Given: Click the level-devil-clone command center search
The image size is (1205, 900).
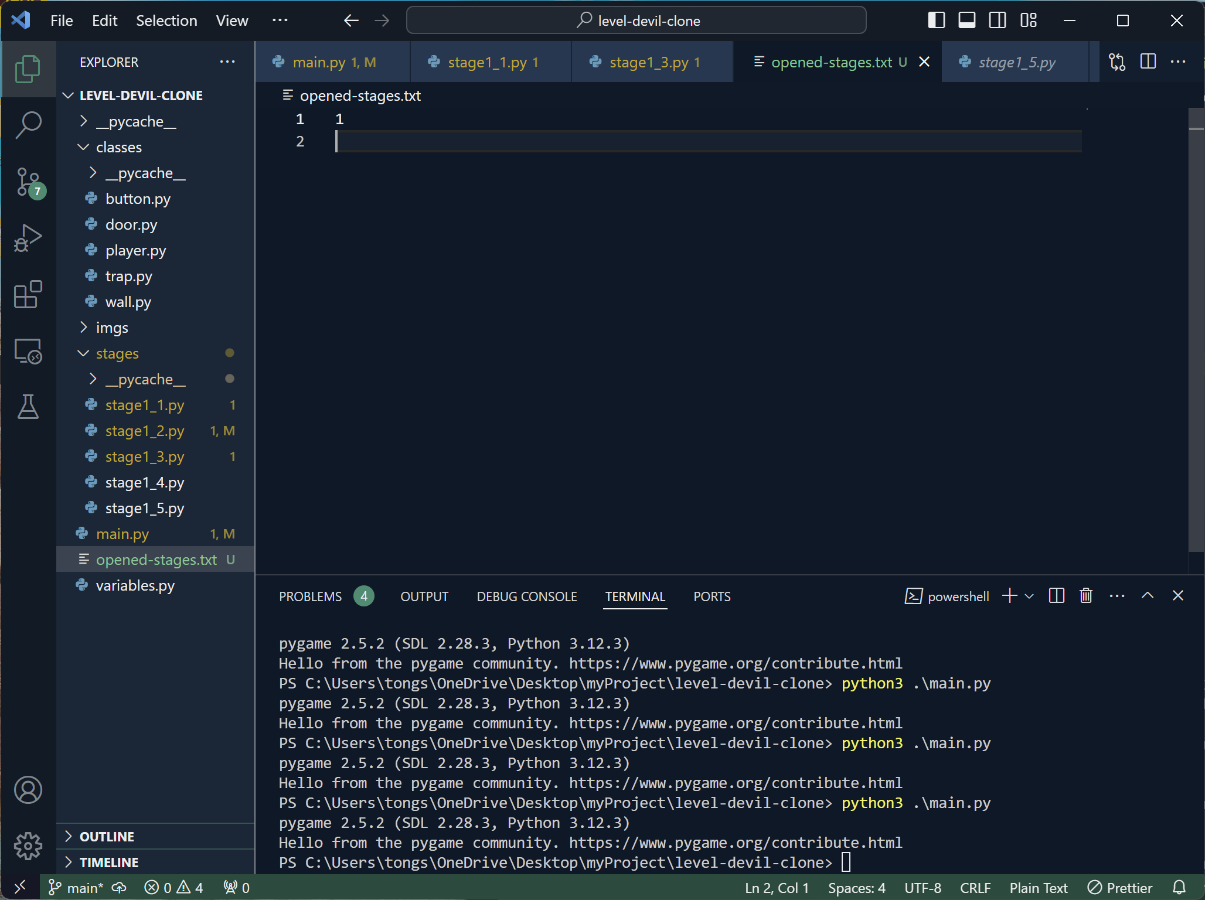Looking at the screenshot, I should tap(636, 21).
